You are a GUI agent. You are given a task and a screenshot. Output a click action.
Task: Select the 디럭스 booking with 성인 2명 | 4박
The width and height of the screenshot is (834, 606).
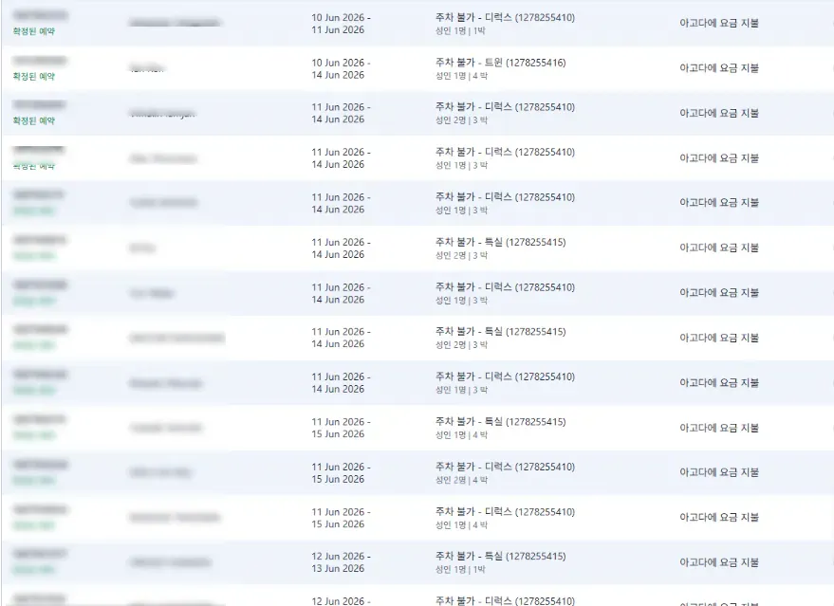(x=505, y=467)
